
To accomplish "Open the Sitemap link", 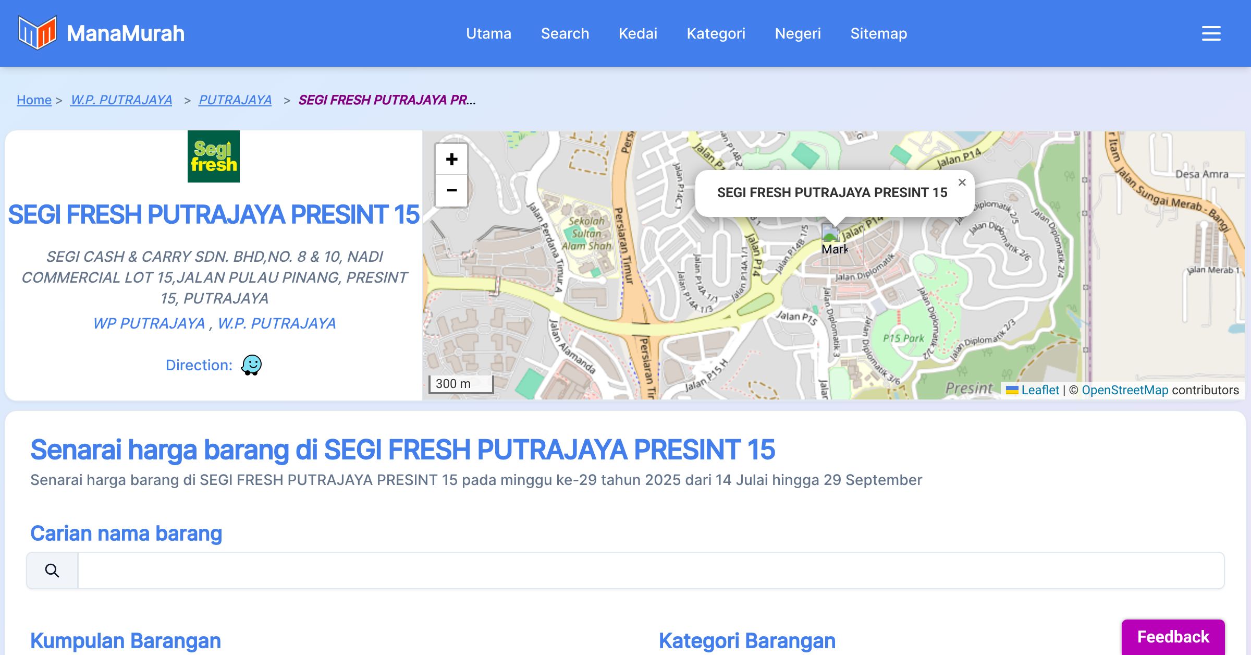I will (x=878, y=33).
